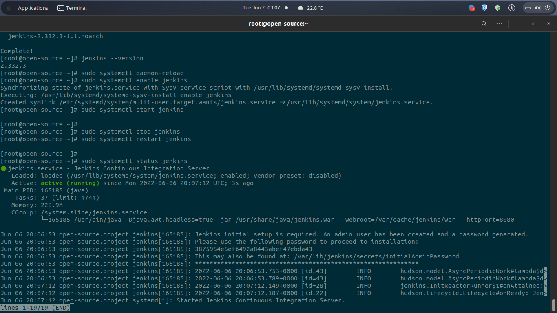This screenshot has height=313, width=557.
Task: Open the accessibility menu icon
Action: 512,8
